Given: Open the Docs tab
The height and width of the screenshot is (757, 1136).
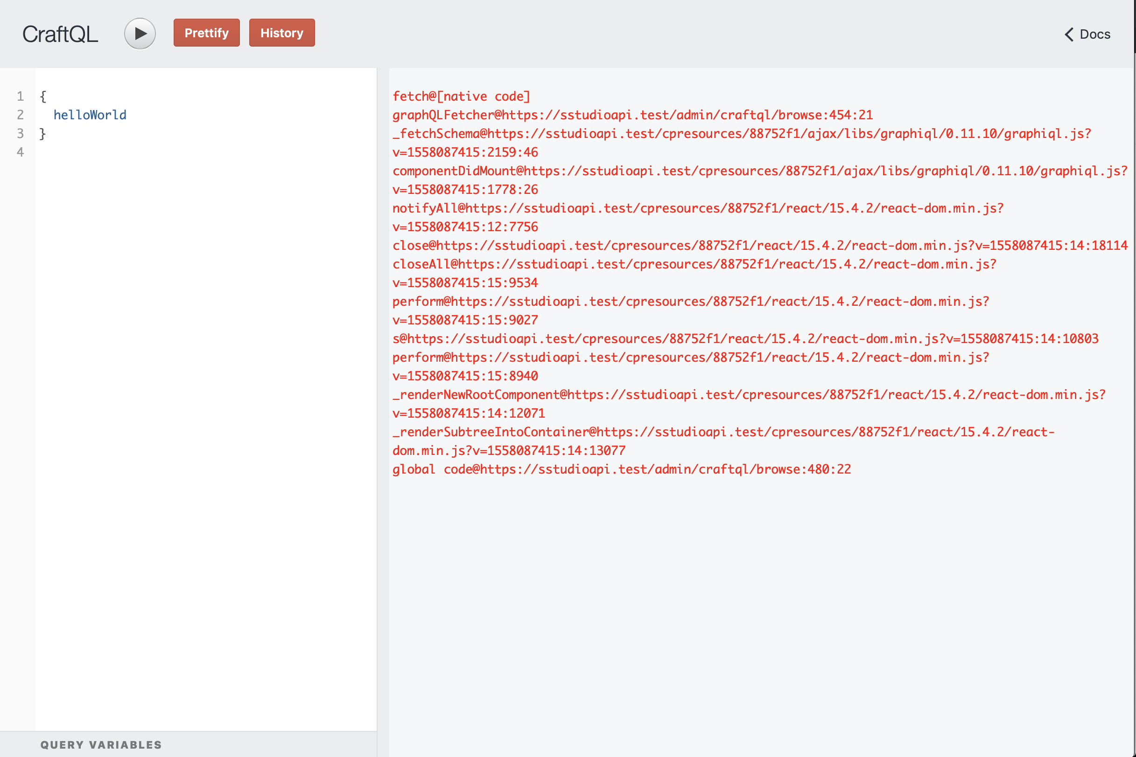Looking at the screenshot, I should (x=1094, y=34).
